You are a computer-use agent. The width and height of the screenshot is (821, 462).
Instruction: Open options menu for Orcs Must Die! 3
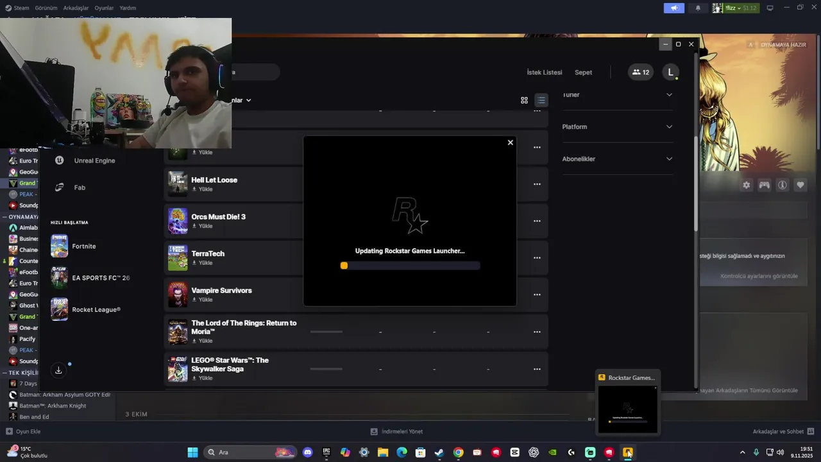pyautogui.click(x=537, y=221)
